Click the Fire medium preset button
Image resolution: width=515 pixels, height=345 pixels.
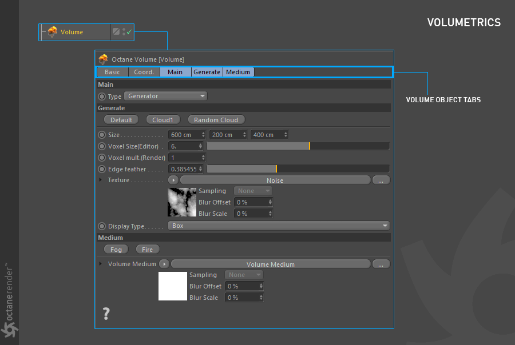point(148,250)
